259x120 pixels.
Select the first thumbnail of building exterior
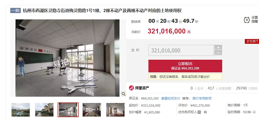(x=21, y=110)
